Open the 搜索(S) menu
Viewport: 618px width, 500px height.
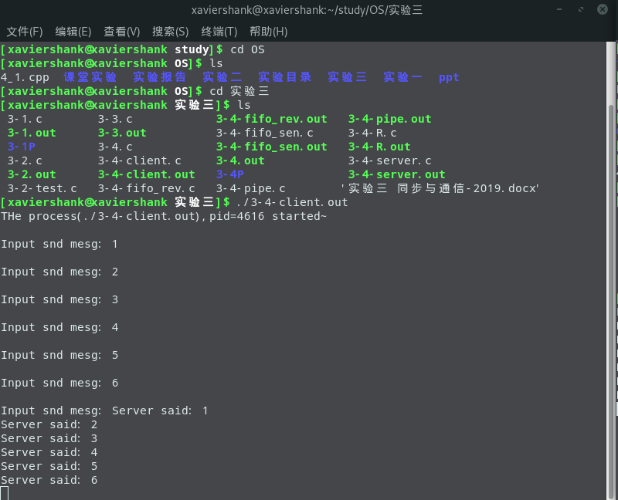coord(170,32)
